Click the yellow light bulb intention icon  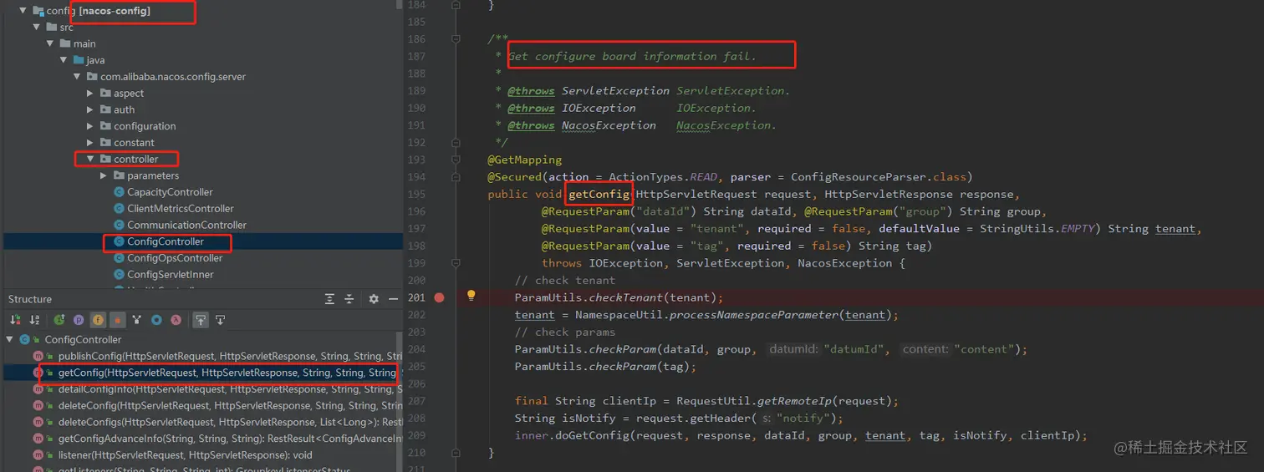[x=471, y=296]
